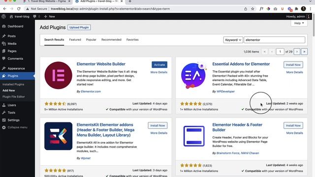Screen dimensions: 315x177
Task: Open new browser tab with plus
Action: (130, 1)
